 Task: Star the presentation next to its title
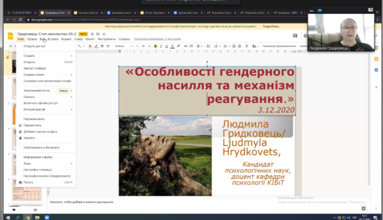click(x=92, y=34)
